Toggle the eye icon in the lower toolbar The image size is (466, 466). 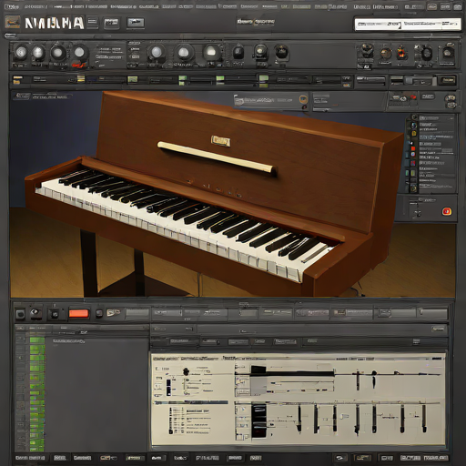35,313
